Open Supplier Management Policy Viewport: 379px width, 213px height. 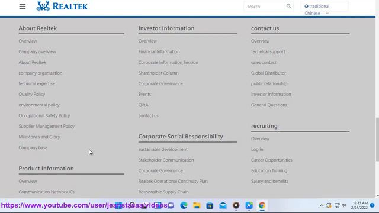[x=46, y=126]
